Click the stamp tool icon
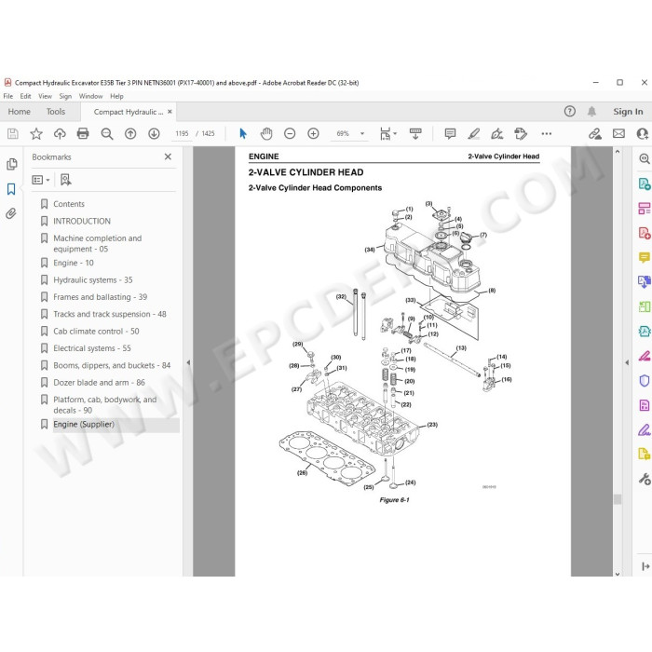Image resolution: width=652 pixels, height=652 pixels. [521, 133]
